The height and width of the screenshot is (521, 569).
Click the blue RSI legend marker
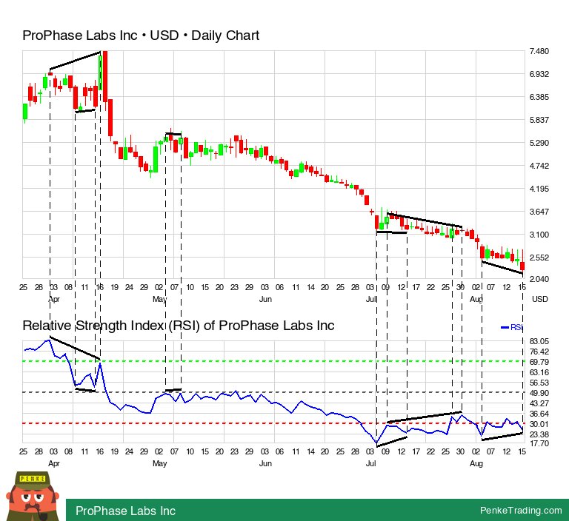pyautogui.click(x=505, y=327)
